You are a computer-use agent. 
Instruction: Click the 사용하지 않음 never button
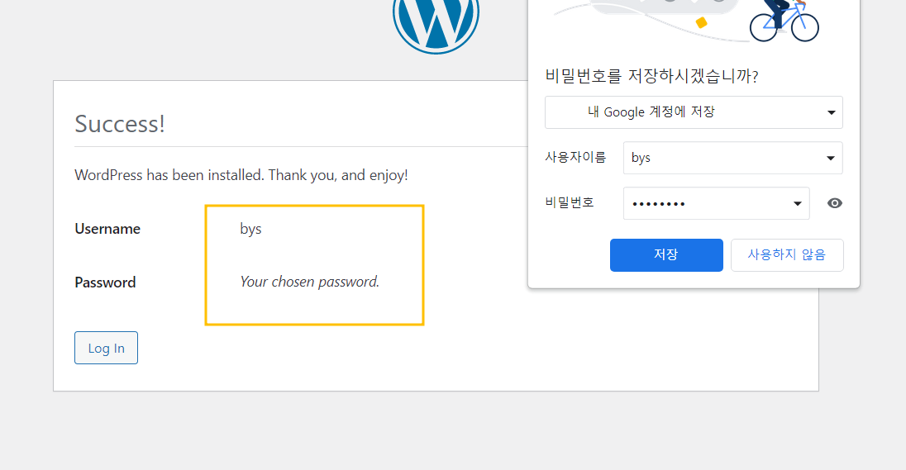pos(787,254)
